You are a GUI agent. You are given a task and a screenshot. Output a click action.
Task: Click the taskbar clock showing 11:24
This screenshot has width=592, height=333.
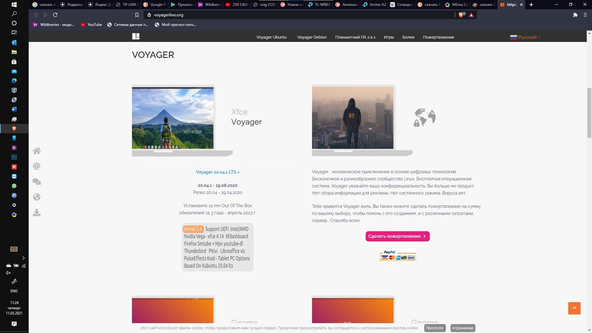pos(14,308)
